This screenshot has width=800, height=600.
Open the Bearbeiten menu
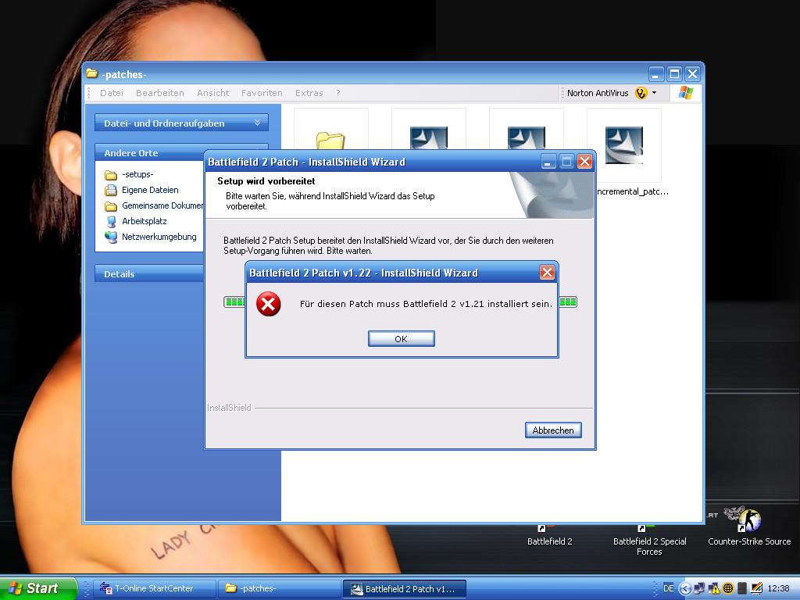tap(159, 93)
